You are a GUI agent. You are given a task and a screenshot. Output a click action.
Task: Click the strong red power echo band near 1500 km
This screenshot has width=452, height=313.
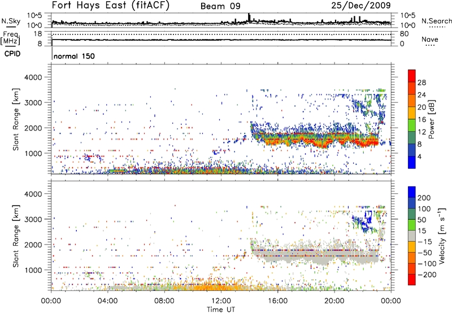(x=317, y=140)
